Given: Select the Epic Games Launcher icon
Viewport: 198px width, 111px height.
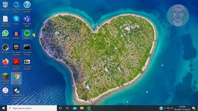Looking at the screenshot, I should (x=16, y=50).
